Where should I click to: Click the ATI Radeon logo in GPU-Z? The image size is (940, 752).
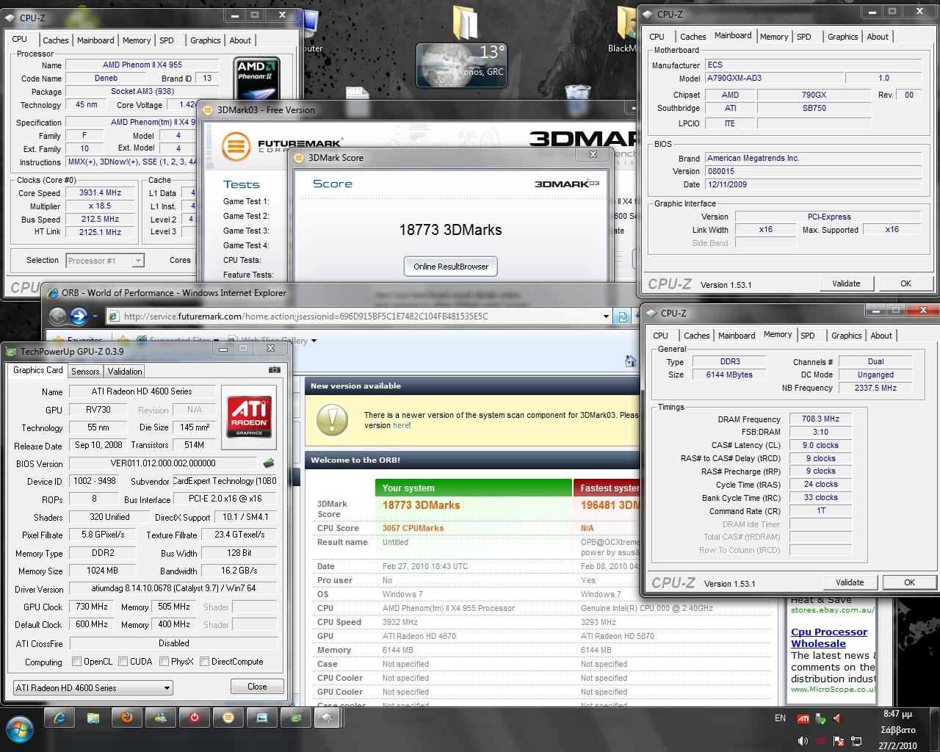(x=249, y=416)
